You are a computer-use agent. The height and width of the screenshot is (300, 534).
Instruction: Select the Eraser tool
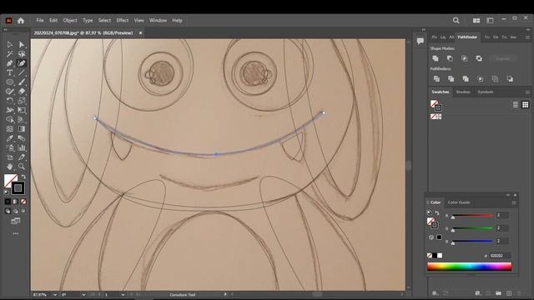click(x=22, y=92)
